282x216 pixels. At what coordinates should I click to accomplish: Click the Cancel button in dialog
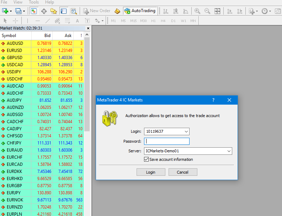[183, 172]
